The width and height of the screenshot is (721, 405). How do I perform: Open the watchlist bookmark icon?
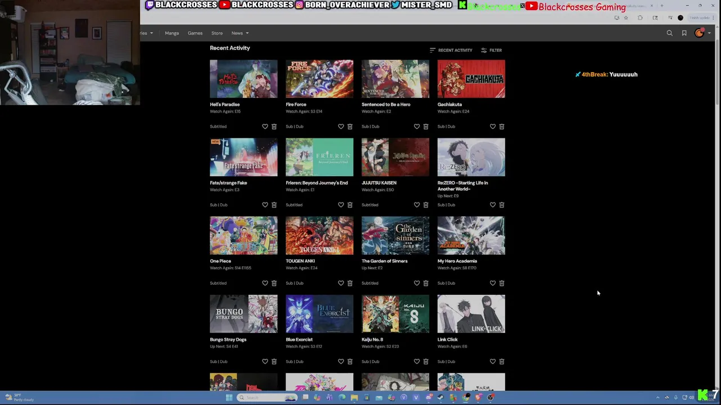[684, 33]
